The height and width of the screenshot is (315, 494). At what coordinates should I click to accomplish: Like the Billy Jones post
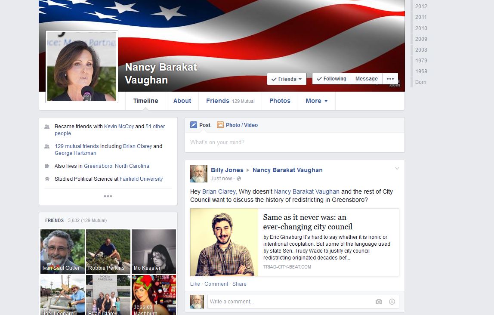point(195,284)
